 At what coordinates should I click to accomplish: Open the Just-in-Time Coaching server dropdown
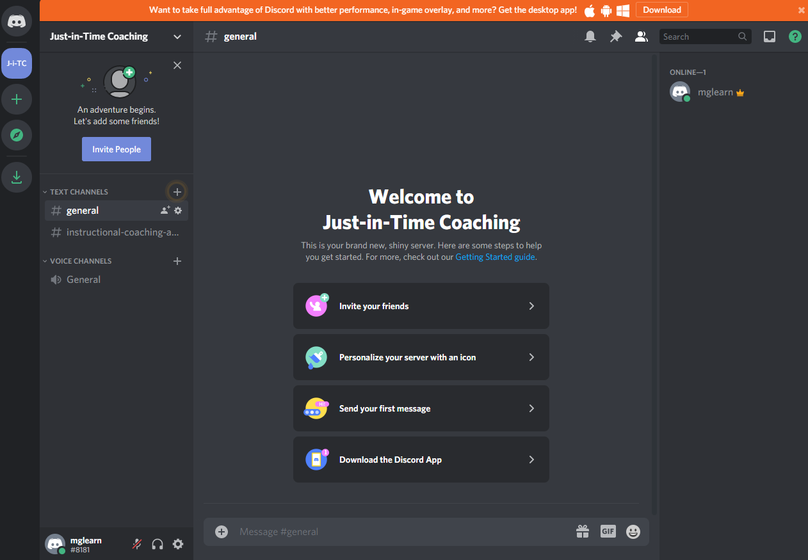[117, 36]
